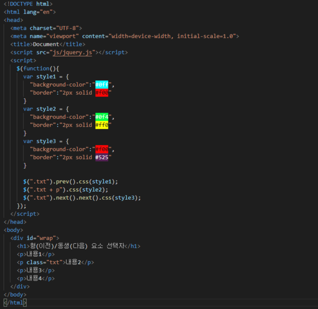Click the opening <head> tag
Image resolution: width=318 pixels, height=309 pixels.
pos(13,20)
